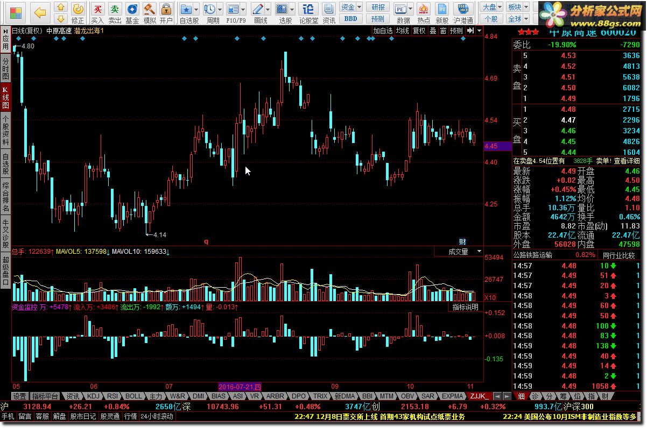Go back with the yellow left arrow
This screenshot has height=428, width=647.
coord(39,12)
